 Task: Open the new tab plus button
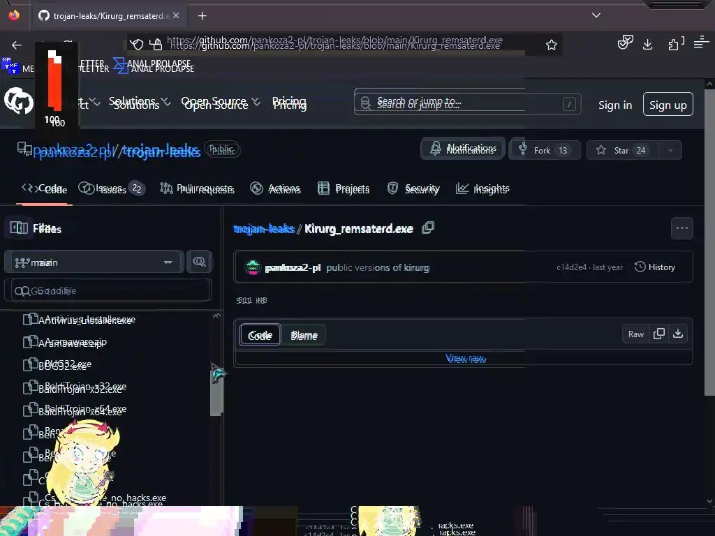pos(202,16)
